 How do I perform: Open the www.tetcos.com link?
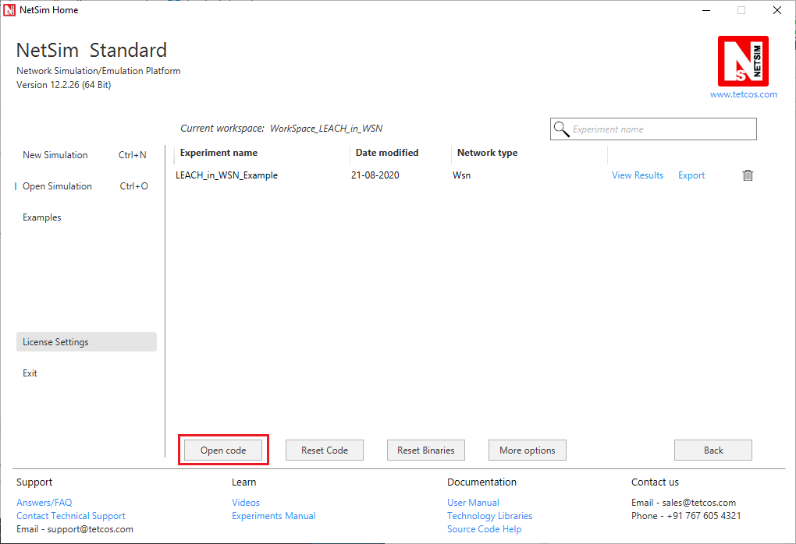click(x=743, y=94)
